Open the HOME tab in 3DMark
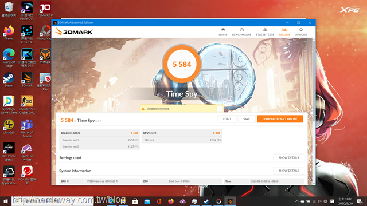 tap(223, 32)
